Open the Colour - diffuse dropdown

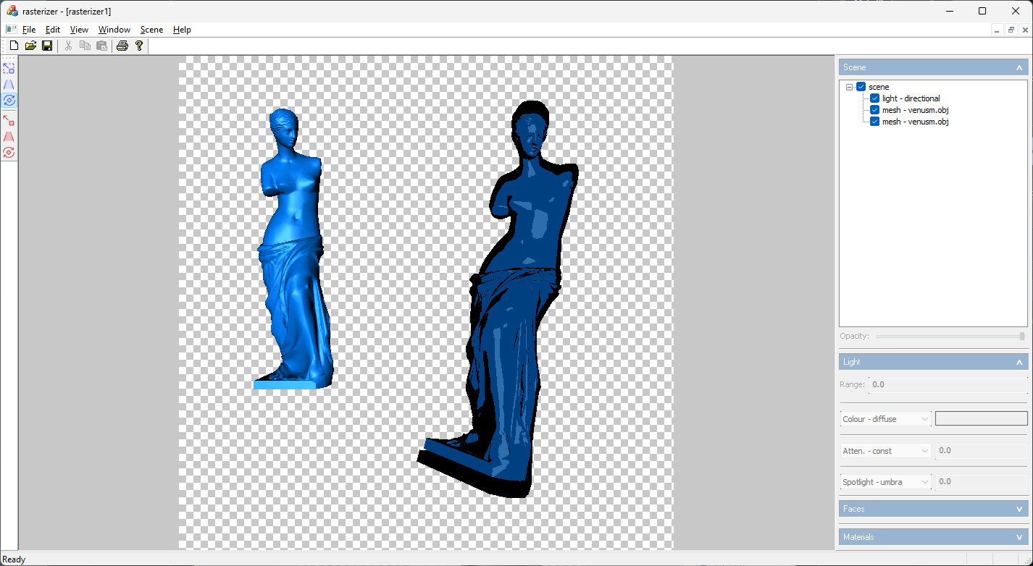tap(885, 419)
